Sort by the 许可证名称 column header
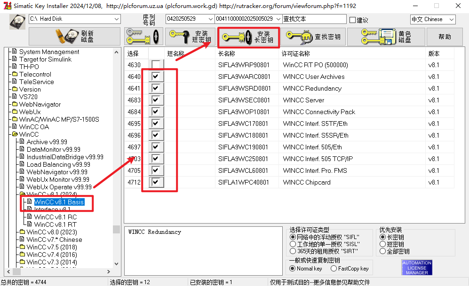The height and width of the screenshot is (286, 469). [x=296, y=54]
